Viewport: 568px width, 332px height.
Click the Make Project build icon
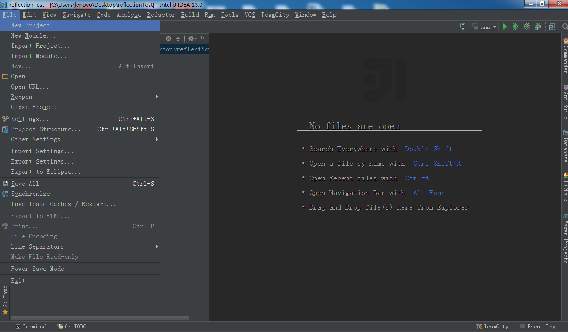(x=463, y=27)
